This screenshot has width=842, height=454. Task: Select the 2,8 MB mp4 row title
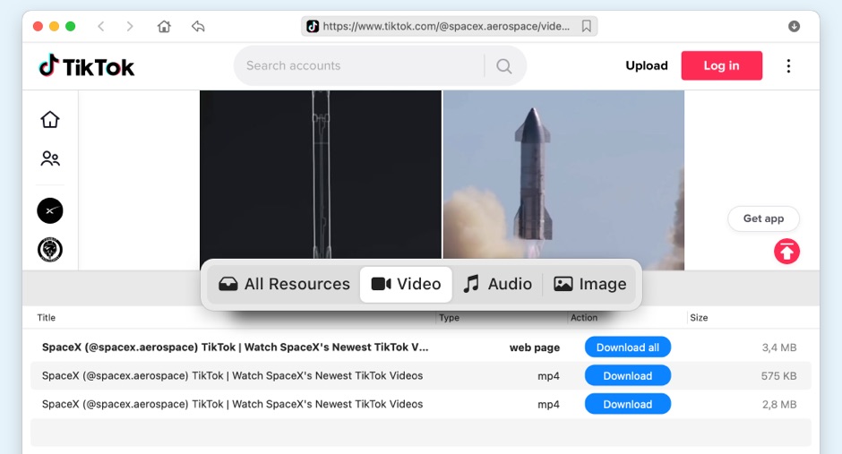(233, 404)
